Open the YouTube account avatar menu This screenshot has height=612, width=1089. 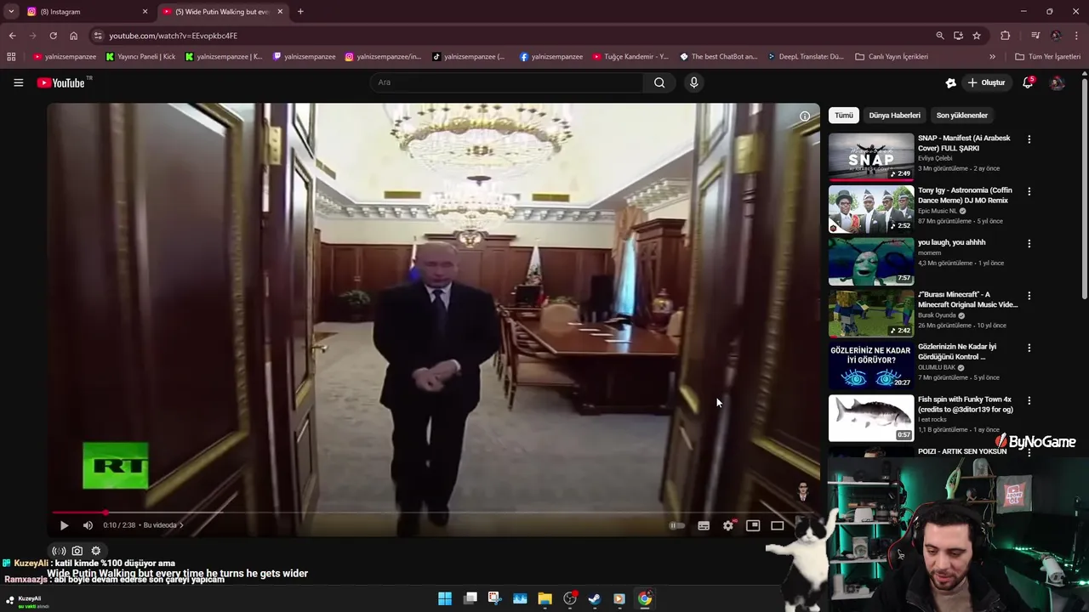pos(1058,82)
